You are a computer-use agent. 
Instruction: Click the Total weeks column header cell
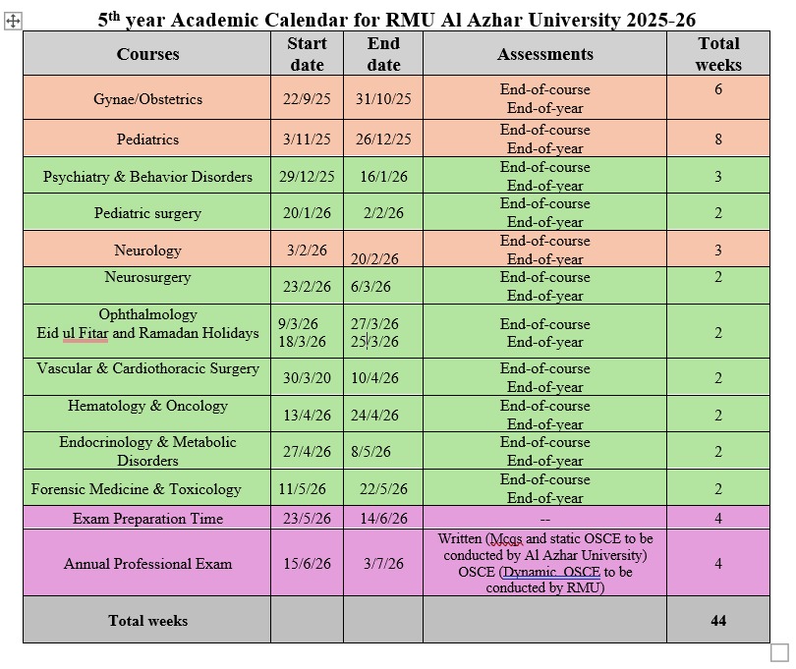[717, 54]
